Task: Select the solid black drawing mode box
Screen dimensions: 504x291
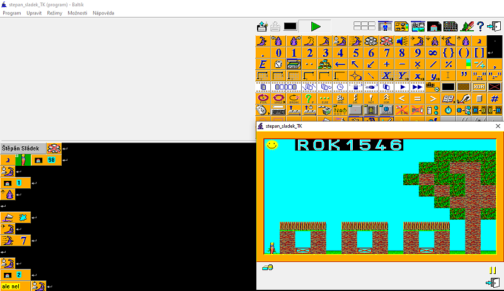Action: tap(448, 87)
